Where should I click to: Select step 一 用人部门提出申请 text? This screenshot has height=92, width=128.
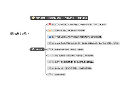tap(79, 25)
